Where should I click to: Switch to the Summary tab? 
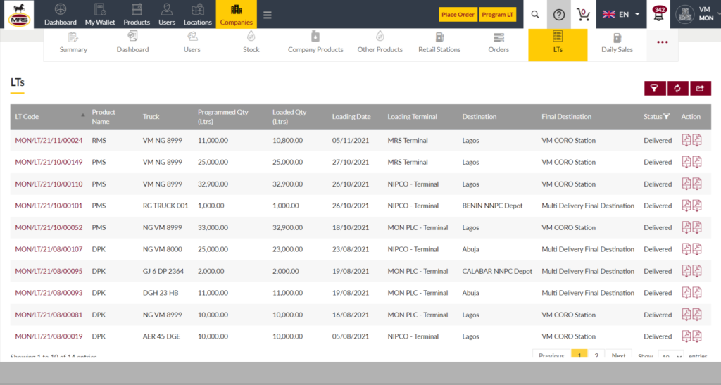tap(73, 44)
